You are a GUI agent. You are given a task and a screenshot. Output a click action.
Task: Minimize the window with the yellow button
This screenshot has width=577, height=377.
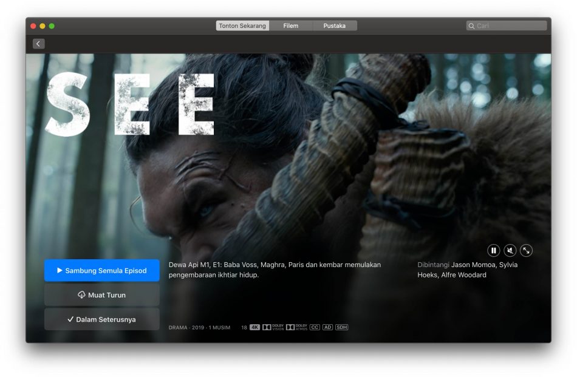[43, 25]
